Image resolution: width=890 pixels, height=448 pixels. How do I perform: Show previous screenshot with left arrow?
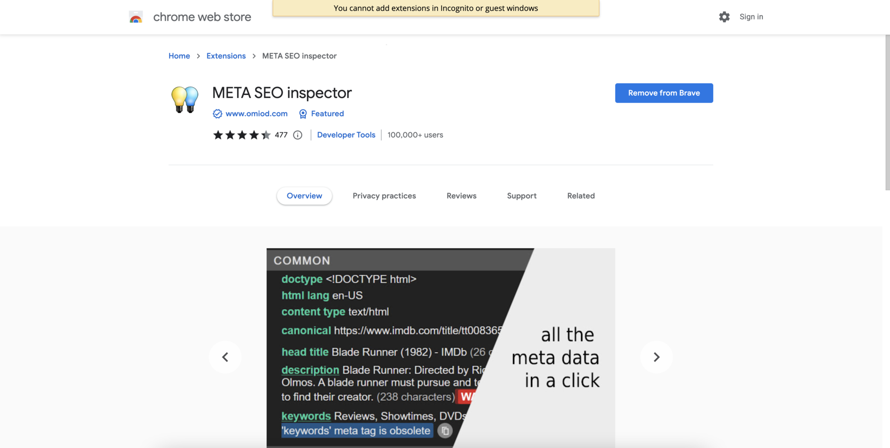[225, 357]
